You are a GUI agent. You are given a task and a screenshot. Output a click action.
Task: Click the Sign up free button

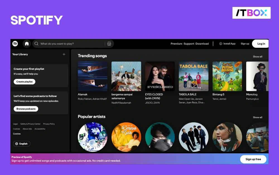coord(253,159)
